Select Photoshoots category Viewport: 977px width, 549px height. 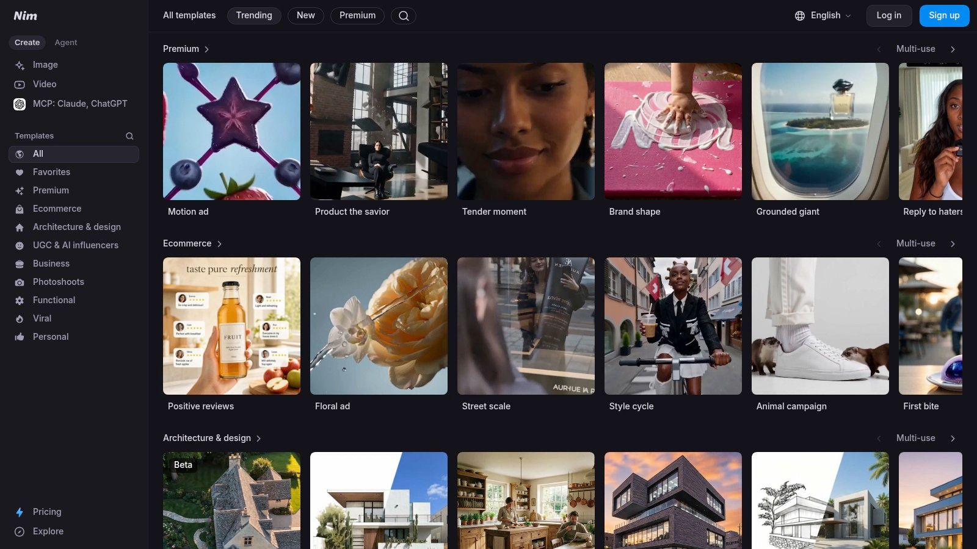74,282
